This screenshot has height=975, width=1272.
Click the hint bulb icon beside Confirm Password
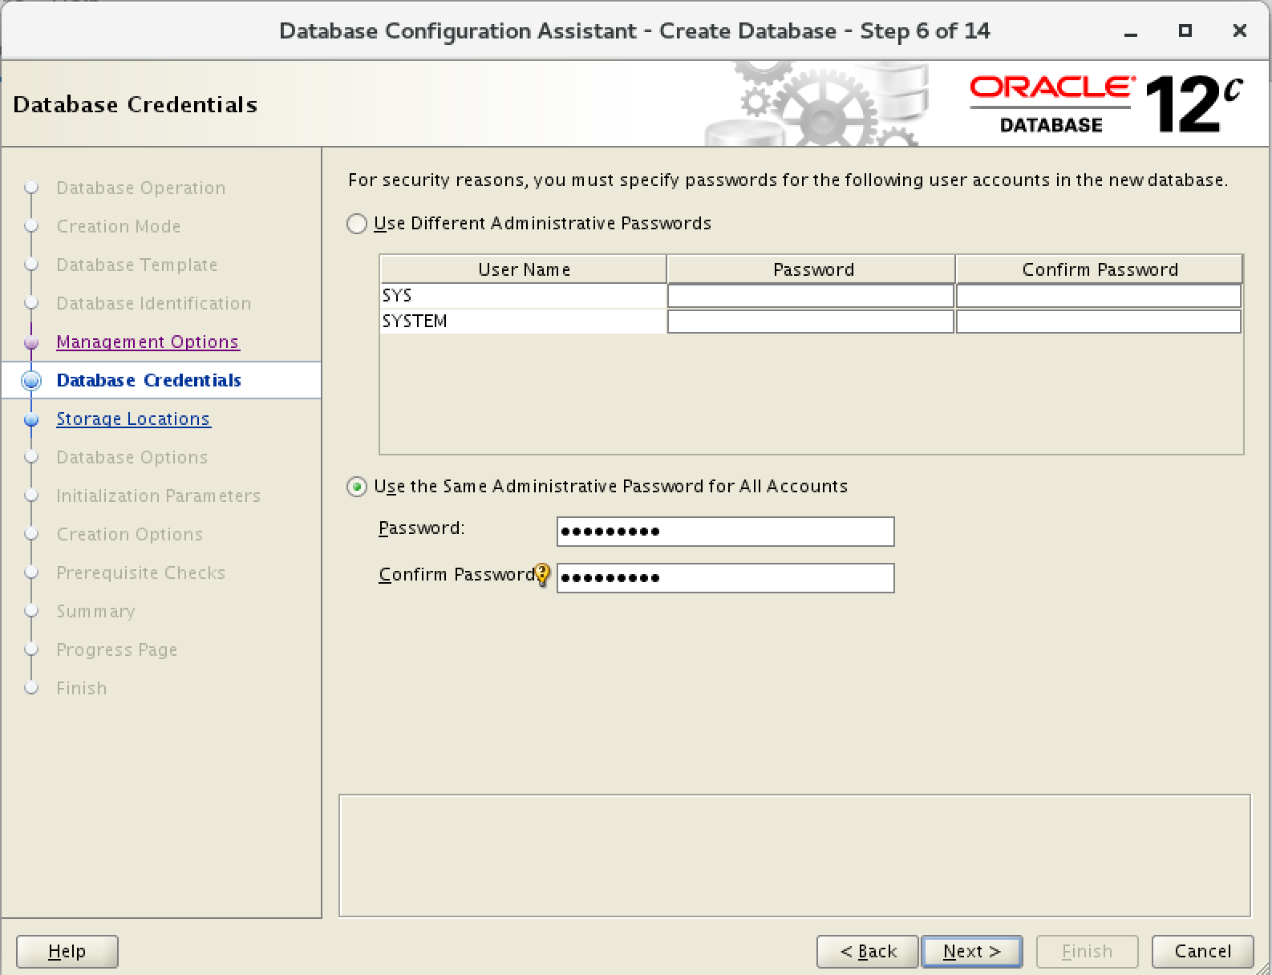click(543, 575)
